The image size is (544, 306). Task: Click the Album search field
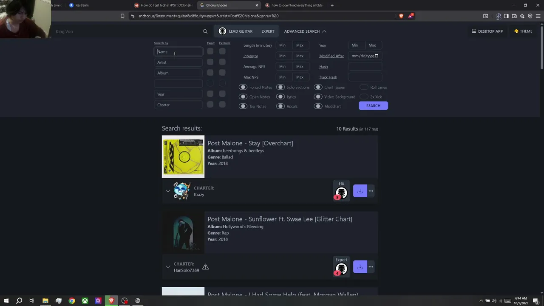click(x=178, y=73)
